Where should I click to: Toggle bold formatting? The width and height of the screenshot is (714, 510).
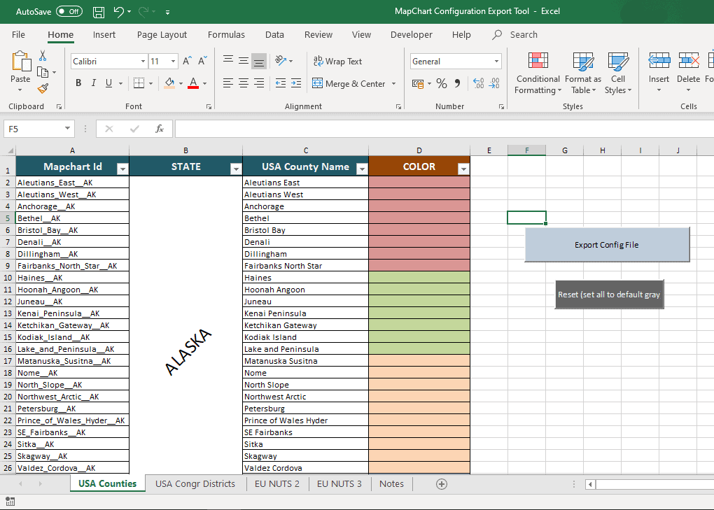click(x=78, y=83)
